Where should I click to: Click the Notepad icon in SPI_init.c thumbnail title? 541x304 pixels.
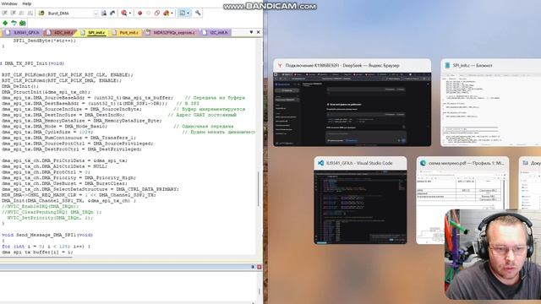[447, 66]
